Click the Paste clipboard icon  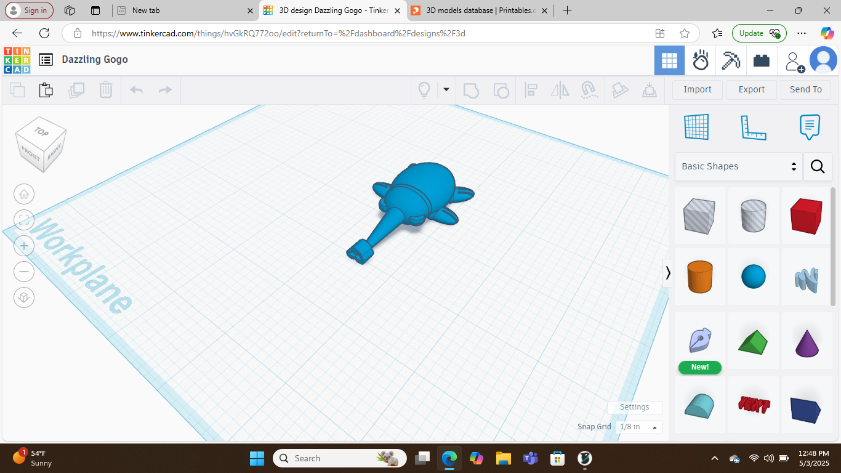pos(46,90)
